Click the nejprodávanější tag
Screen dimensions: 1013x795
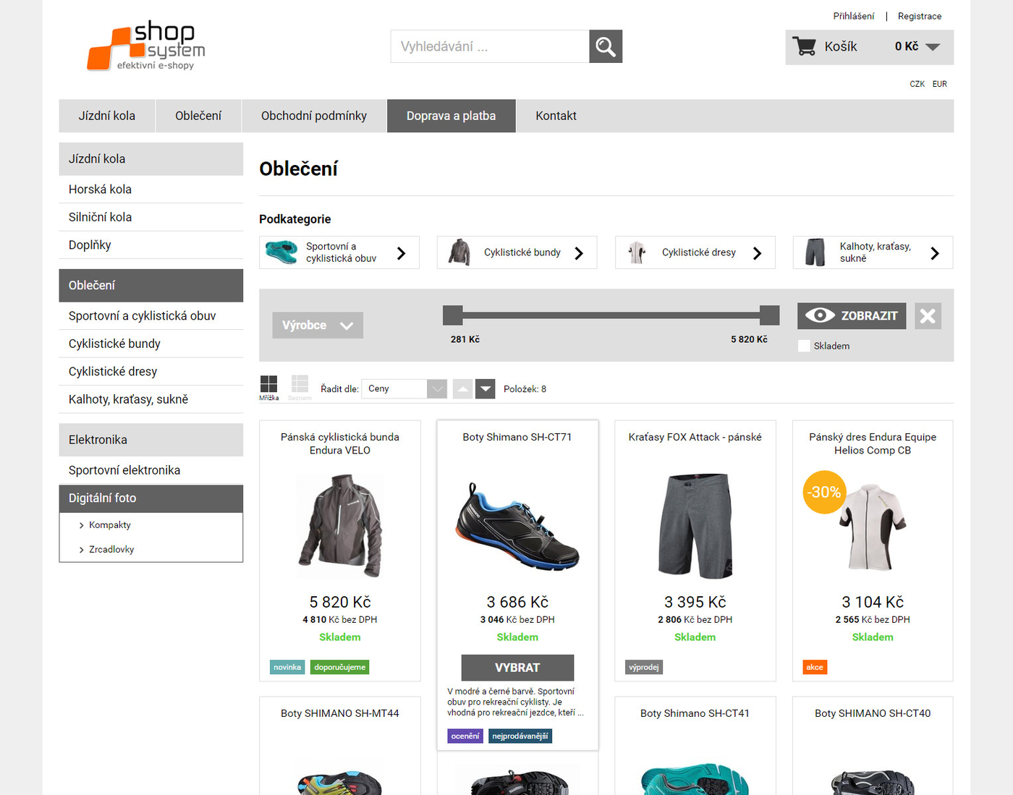coord(520,736)
